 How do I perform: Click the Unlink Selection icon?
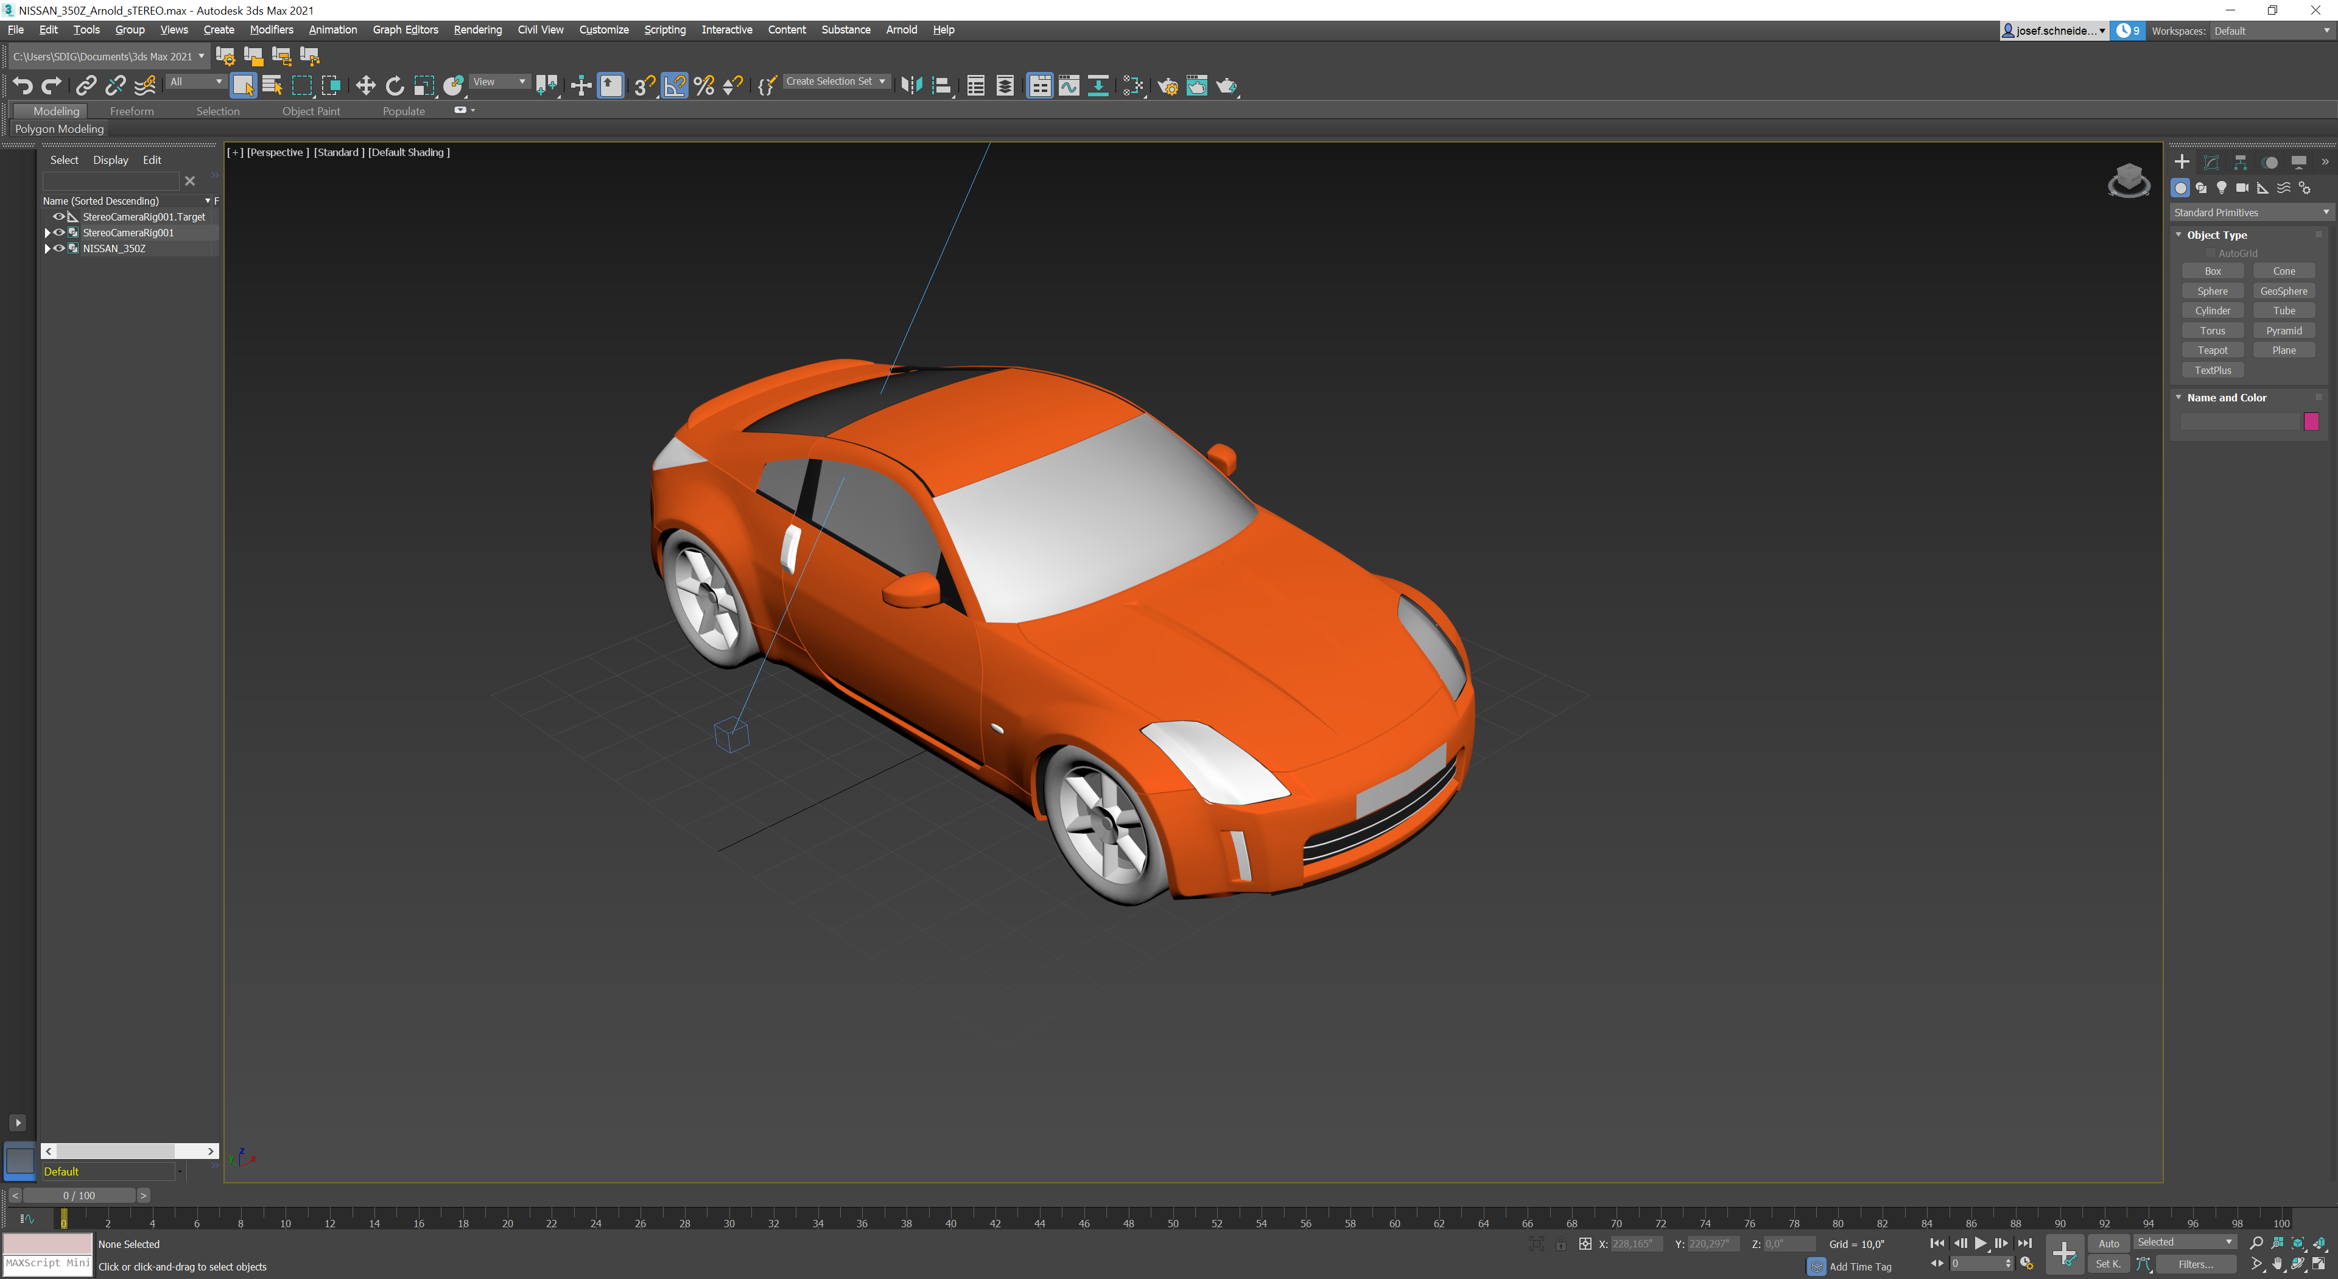[115, 85]
